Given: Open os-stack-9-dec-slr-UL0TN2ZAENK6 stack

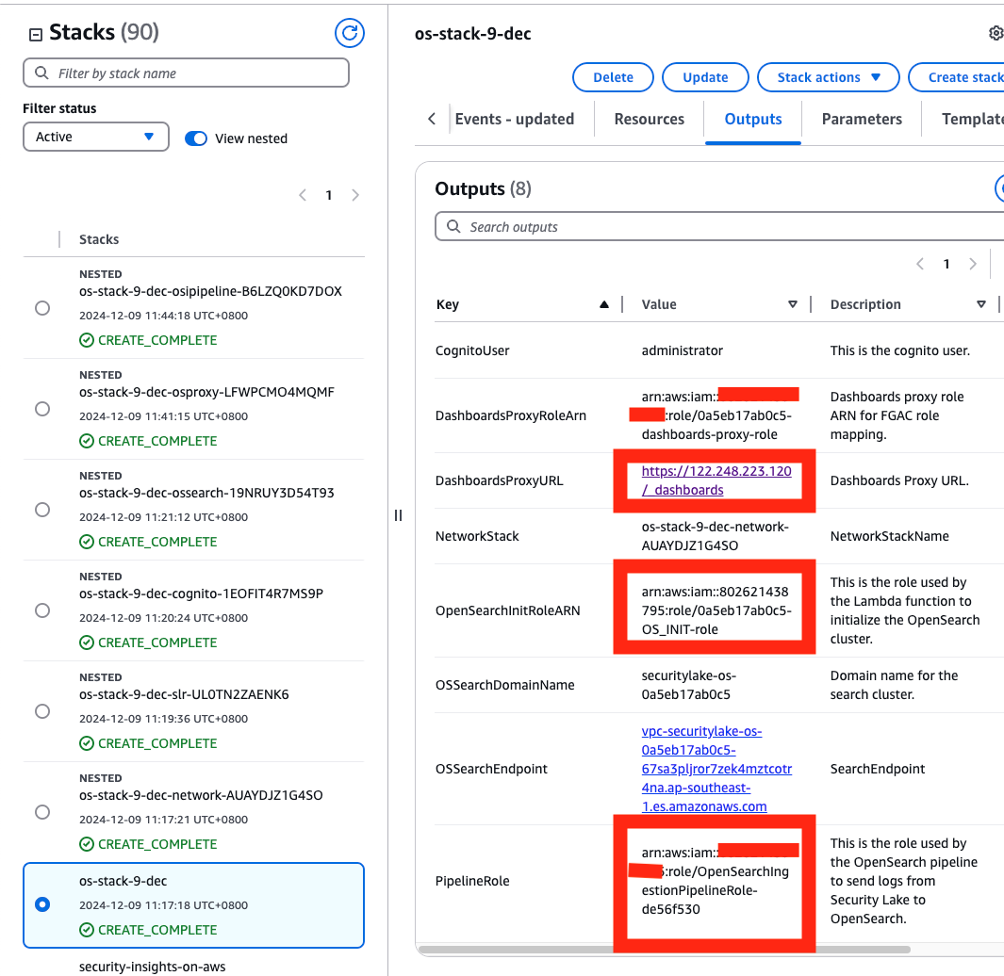Looking at the screenshot, I should click(184, 694).
